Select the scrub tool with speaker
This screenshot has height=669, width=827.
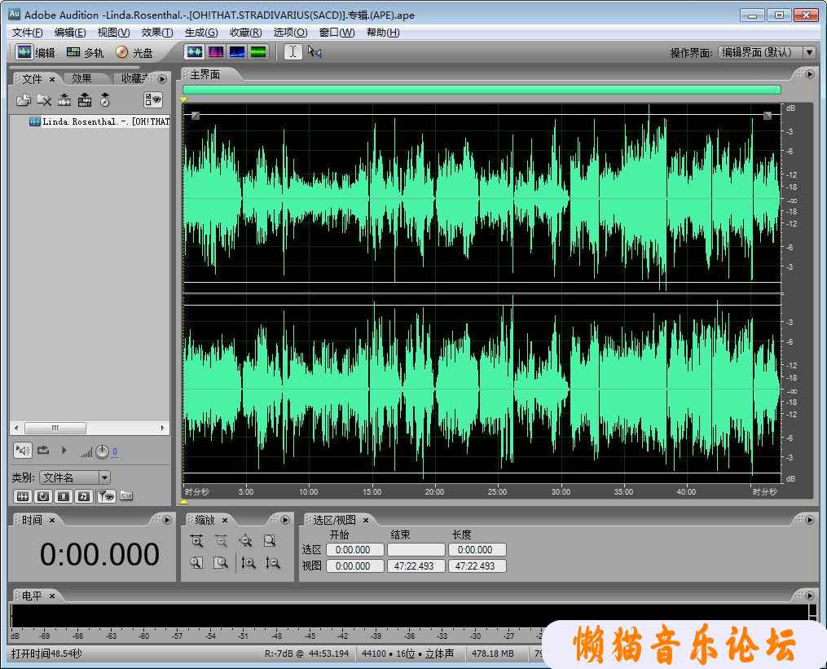[315, 51]
